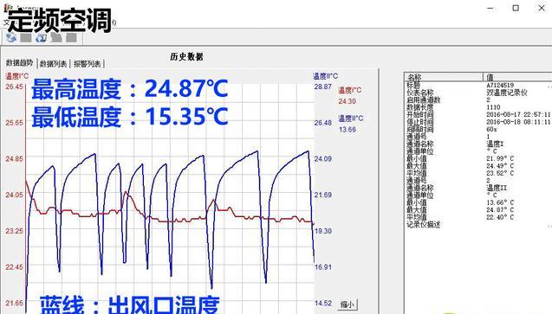Viewport: 552px width, 314px height.
Task: Click the grey icon right after the second blue icon
Action: [56, 37]
